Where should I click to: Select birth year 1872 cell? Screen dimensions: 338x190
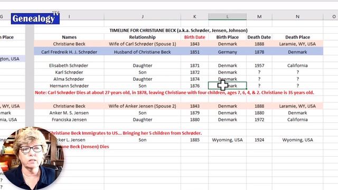coord(194,72)
